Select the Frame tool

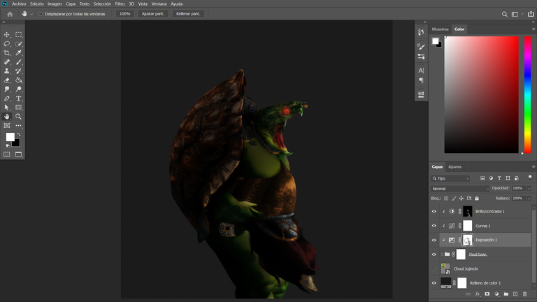pyautogui.click(x=6, y=126)
